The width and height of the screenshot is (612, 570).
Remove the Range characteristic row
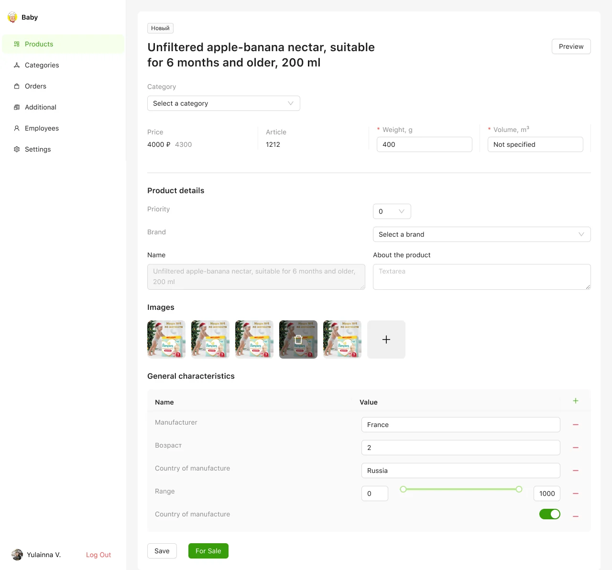[x=576, y=493]
